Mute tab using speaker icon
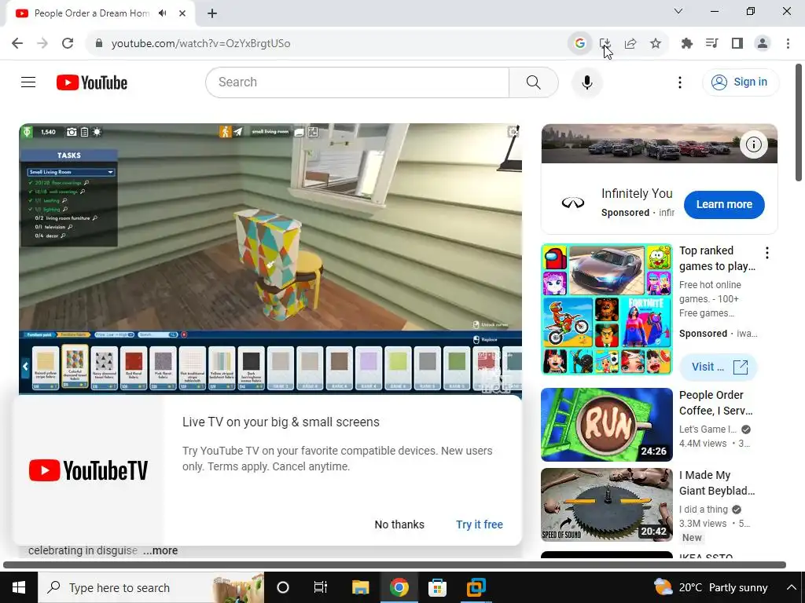This screenshot has height=603, width=805. click(x=163, y=13)
